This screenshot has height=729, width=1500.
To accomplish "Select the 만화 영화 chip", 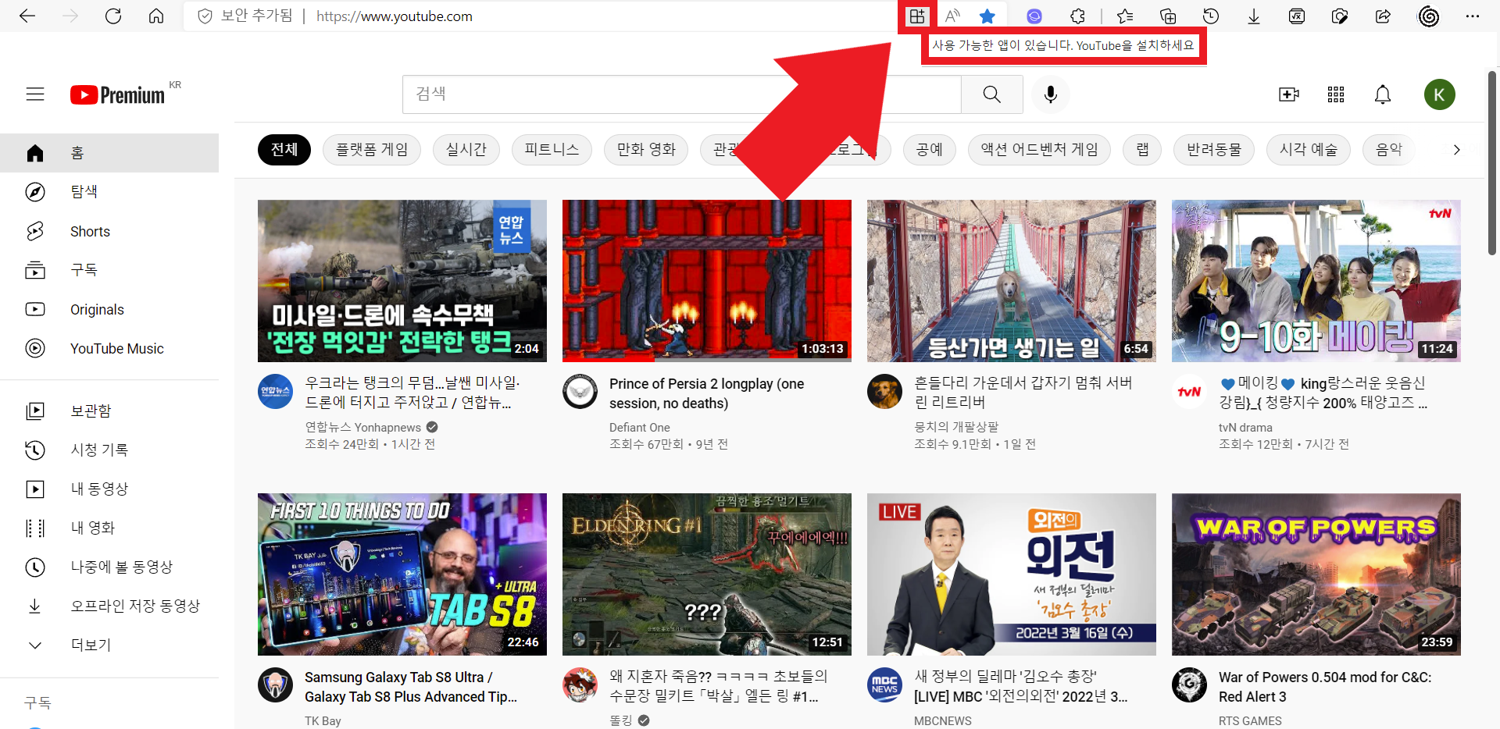I will tap(646, 150).
